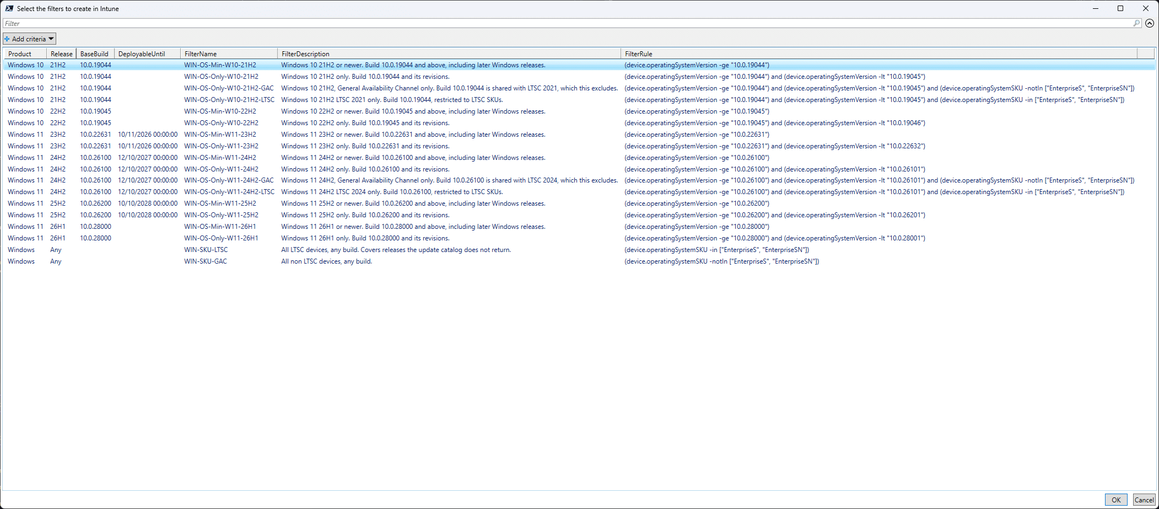Viewport: 1159px width, 509px height.
Task: Sort by the Release column header
Action: pyautogui.click(x=61, y=53)
